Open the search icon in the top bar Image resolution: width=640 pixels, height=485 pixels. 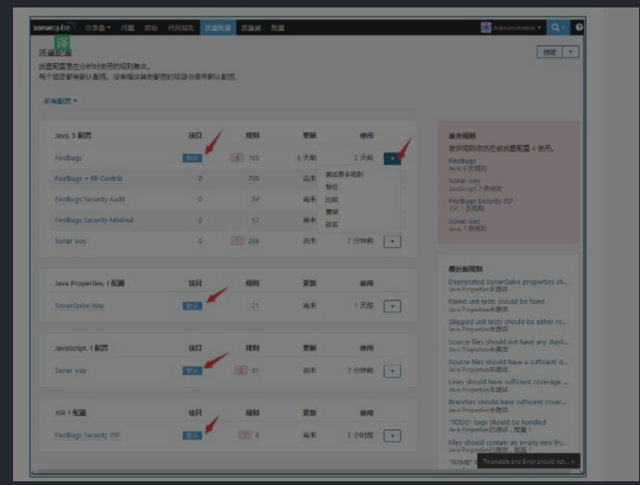(x=557, y=27)
